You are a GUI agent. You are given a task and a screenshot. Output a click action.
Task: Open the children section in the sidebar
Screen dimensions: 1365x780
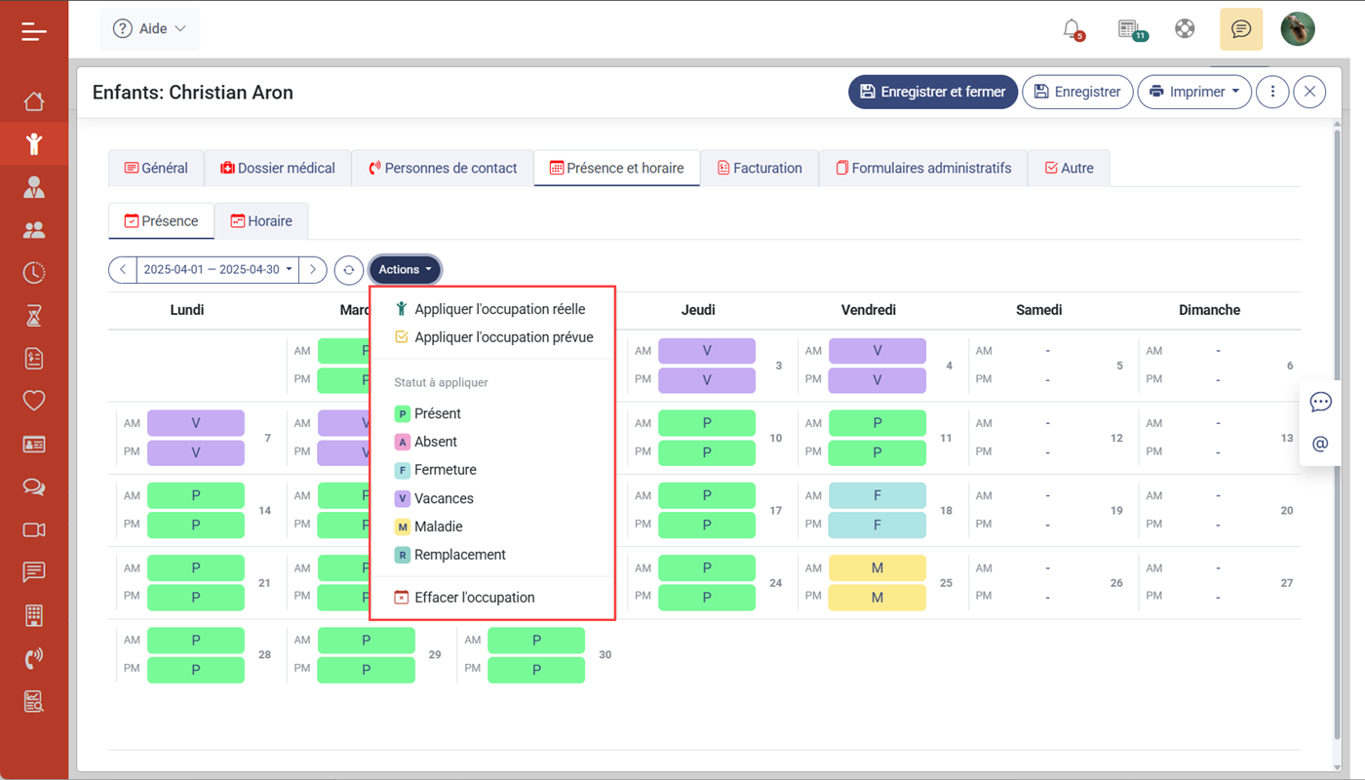34,143
